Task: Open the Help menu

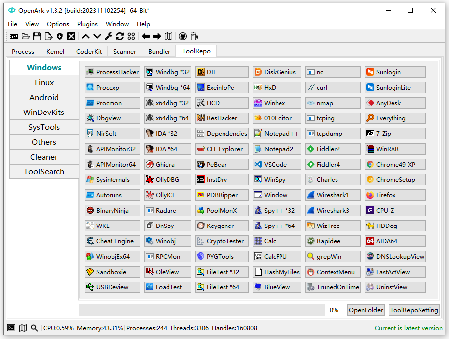Action: pos(143,24)
